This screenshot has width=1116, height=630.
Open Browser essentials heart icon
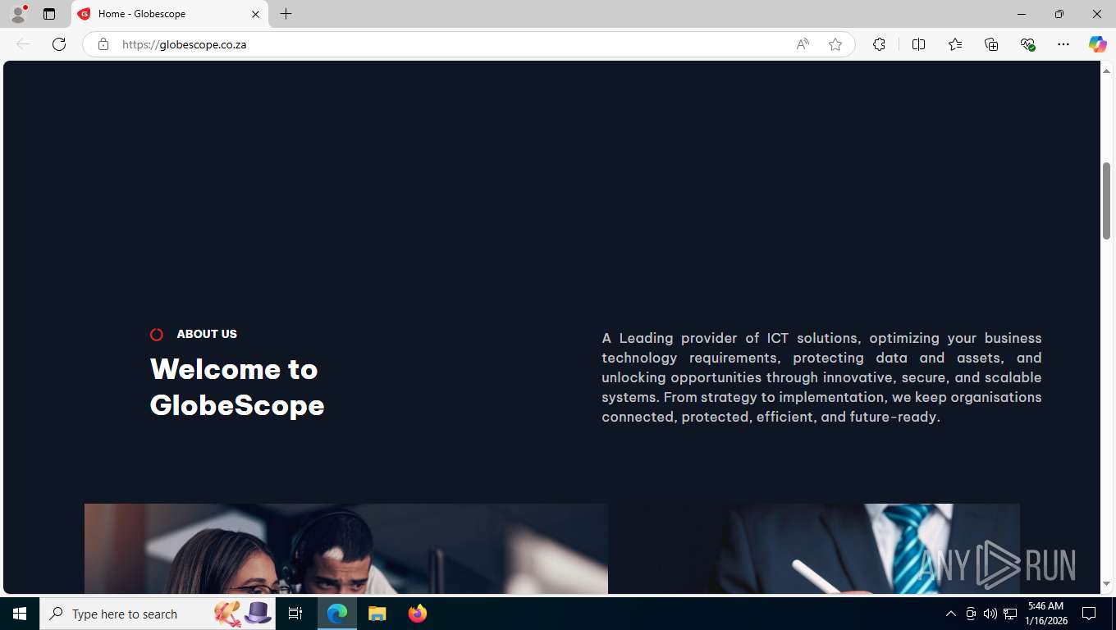pos(1027,44)
